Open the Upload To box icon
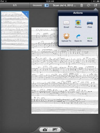This screenshot has height=133, width=100. coord(66,36)
